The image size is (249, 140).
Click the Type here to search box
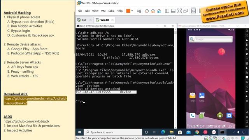(113, 132)
